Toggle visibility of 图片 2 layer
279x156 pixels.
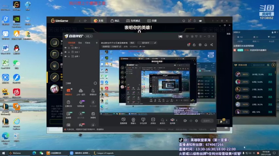(x=66, y=48)
